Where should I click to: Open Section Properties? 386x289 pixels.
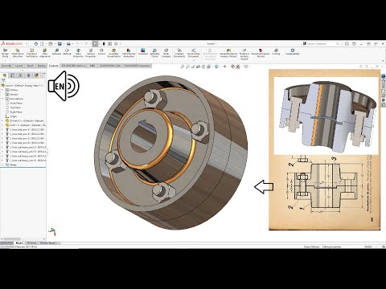pos(91,53)
